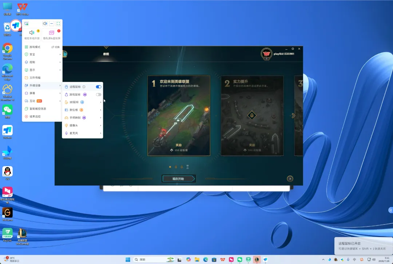
Task: Open the Google Chrome desktop shortcut
Action: coord(8,51)
